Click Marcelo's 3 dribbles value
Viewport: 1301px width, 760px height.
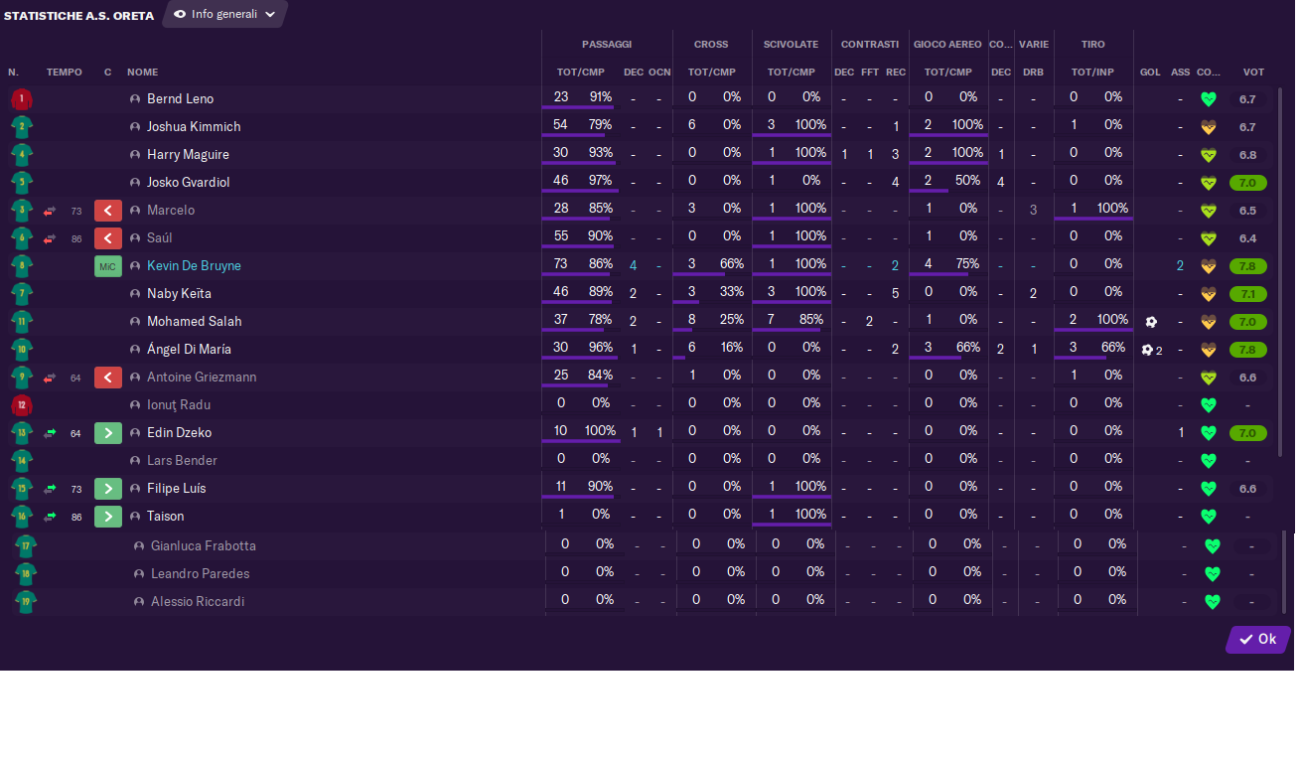pos(1033,211)
